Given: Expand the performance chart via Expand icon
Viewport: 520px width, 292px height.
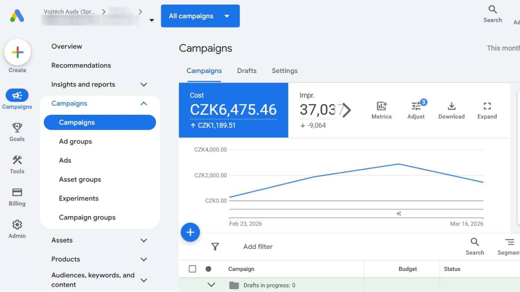Looking at the screenshot, I should 487,106.
